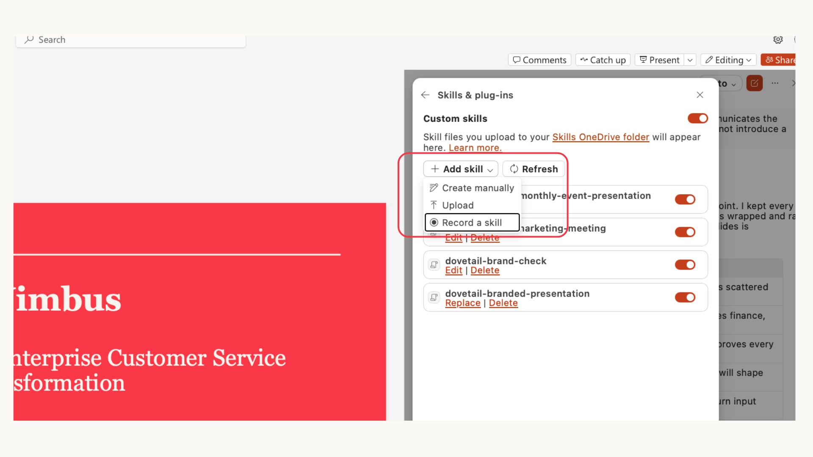This screenshot has height=457, width=813.
Task: Select the 'Customer Service' subtitle text on slide
Action: point(196,358)
